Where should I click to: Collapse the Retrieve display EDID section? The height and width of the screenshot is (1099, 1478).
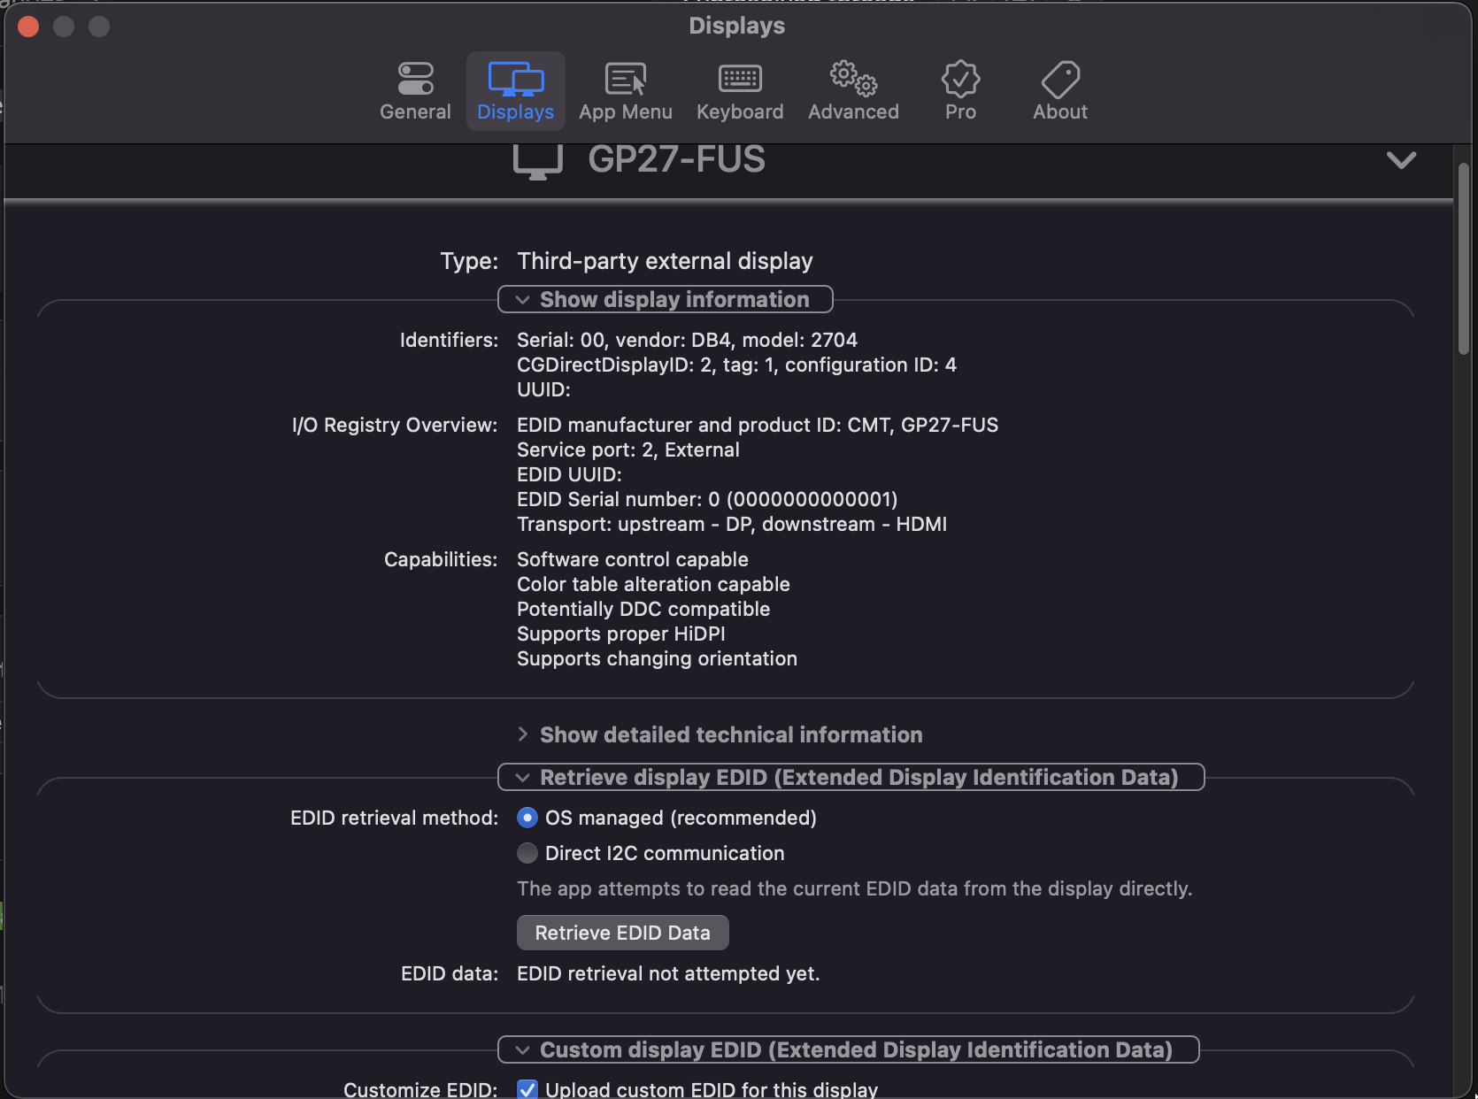(x=522, y=778)
